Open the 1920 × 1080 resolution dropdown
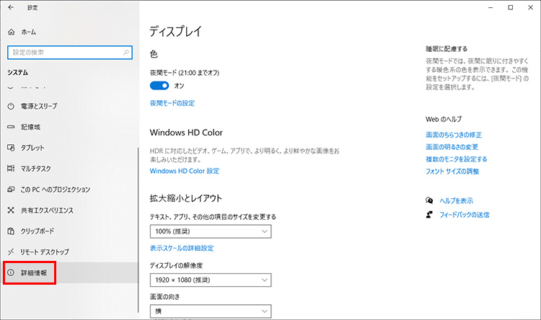Image resolution: width=541 pixels, height=320 pixels. (210, 280)
